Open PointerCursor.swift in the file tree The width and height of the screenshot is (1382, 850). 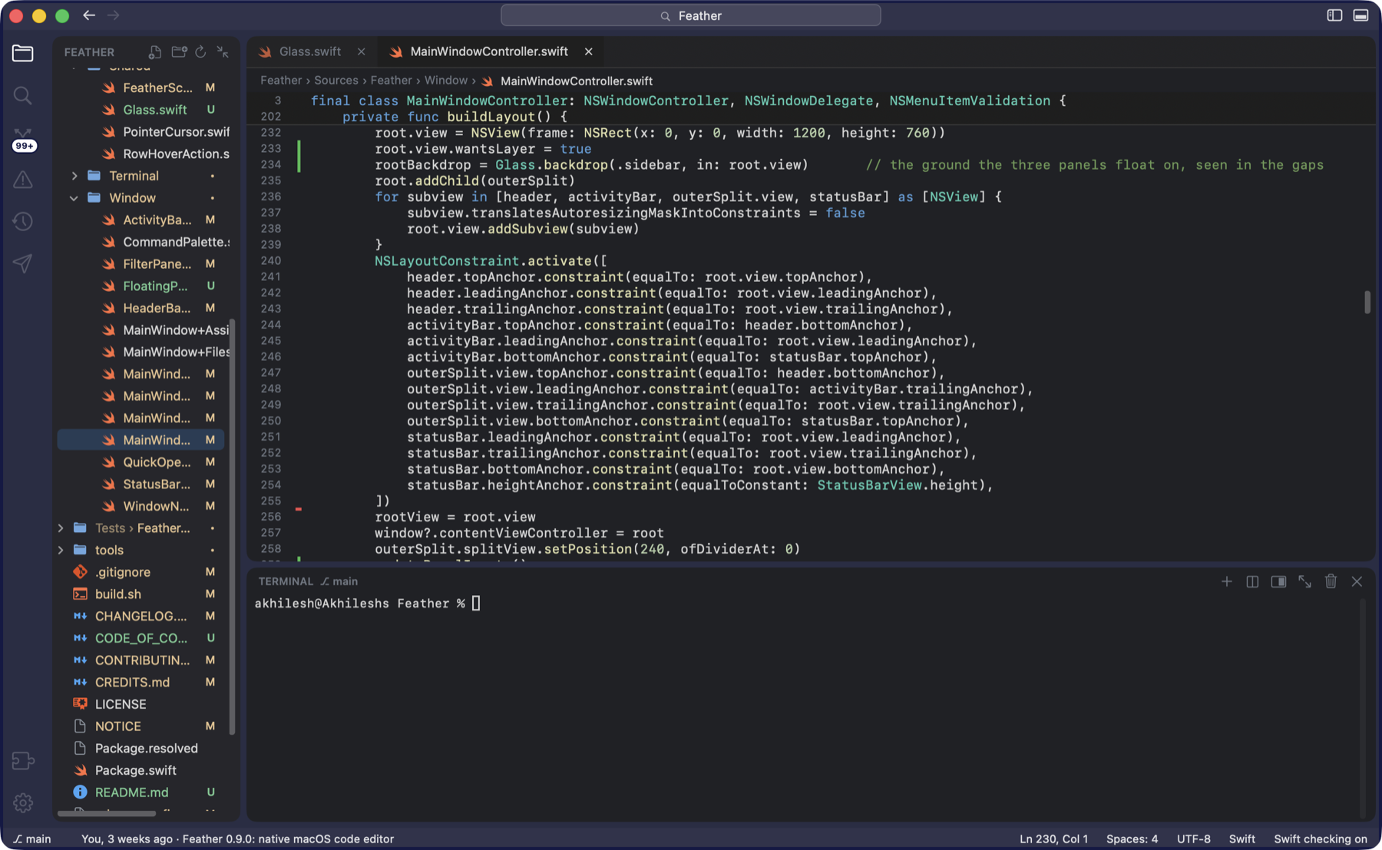click(x=141, y=132)
